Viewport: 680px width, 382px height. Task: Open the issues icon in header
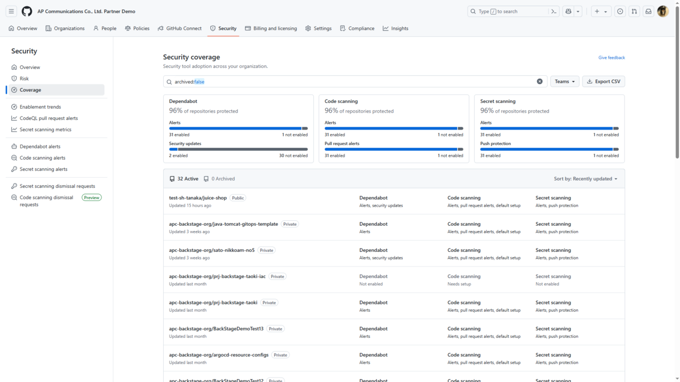coord(620,11)
